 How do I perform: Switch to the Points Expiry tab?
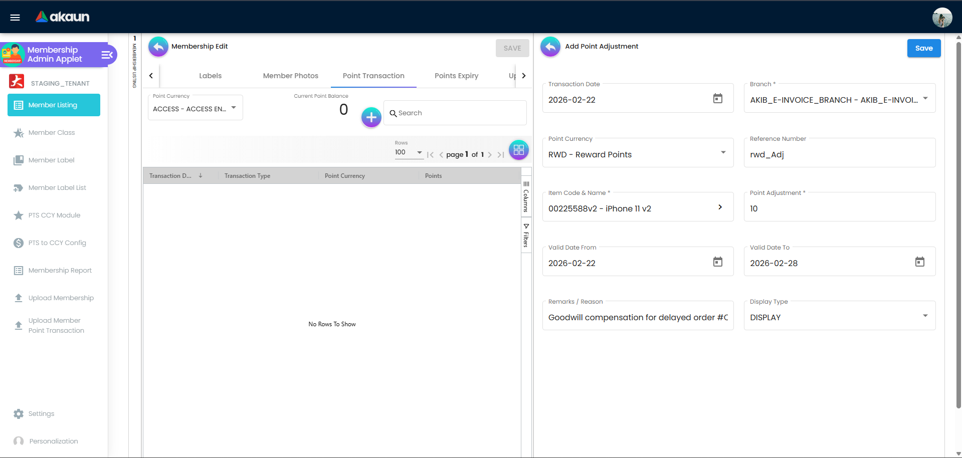point(456,76)
